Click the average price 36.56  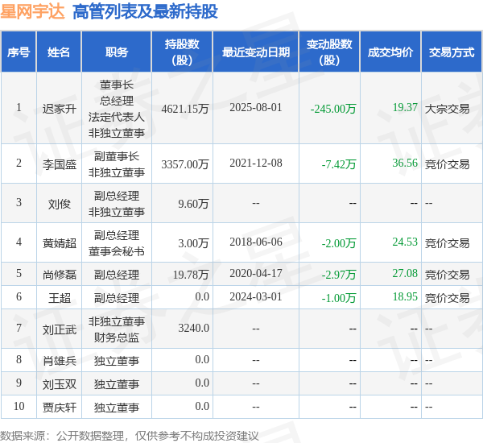[x=405, y=163]
